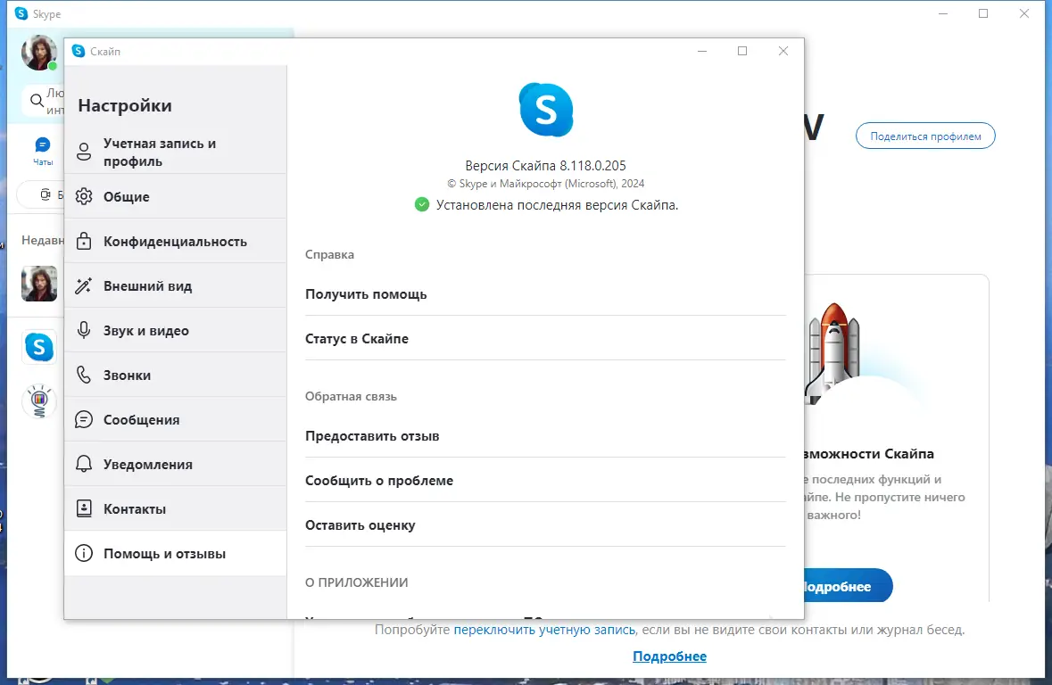
Task: Open the Skype contact in recent chats
Action: [x=39, y=348]
